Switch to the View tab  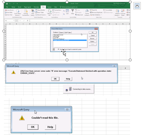[56, 7]
